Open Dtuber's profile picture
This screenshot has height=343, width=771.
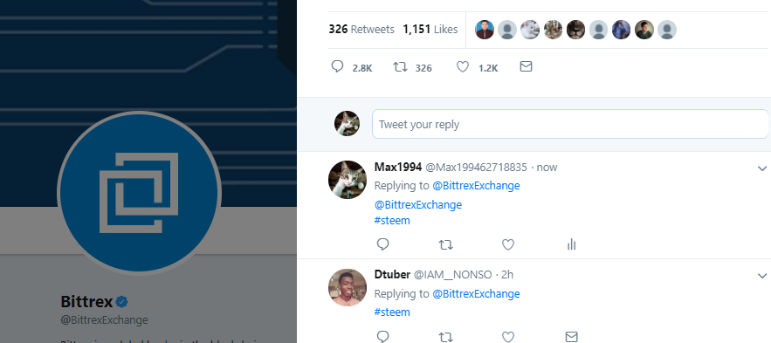(x=348, y=287)
